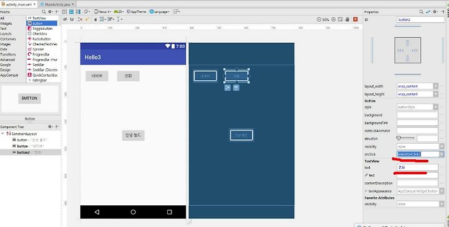Open the buttonStyle style dropdown
Image resolution: width=449 pixels, height=227 pixels.
click(x=435, y=107)
